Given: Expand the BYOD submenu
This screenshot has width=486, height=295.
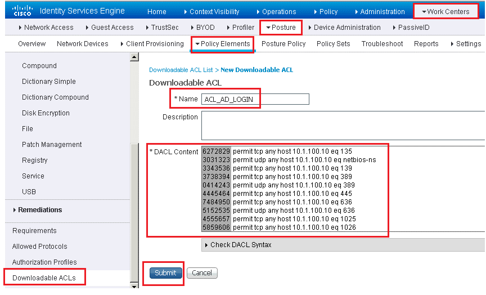Looking at the screenshot, I should 202,28.
